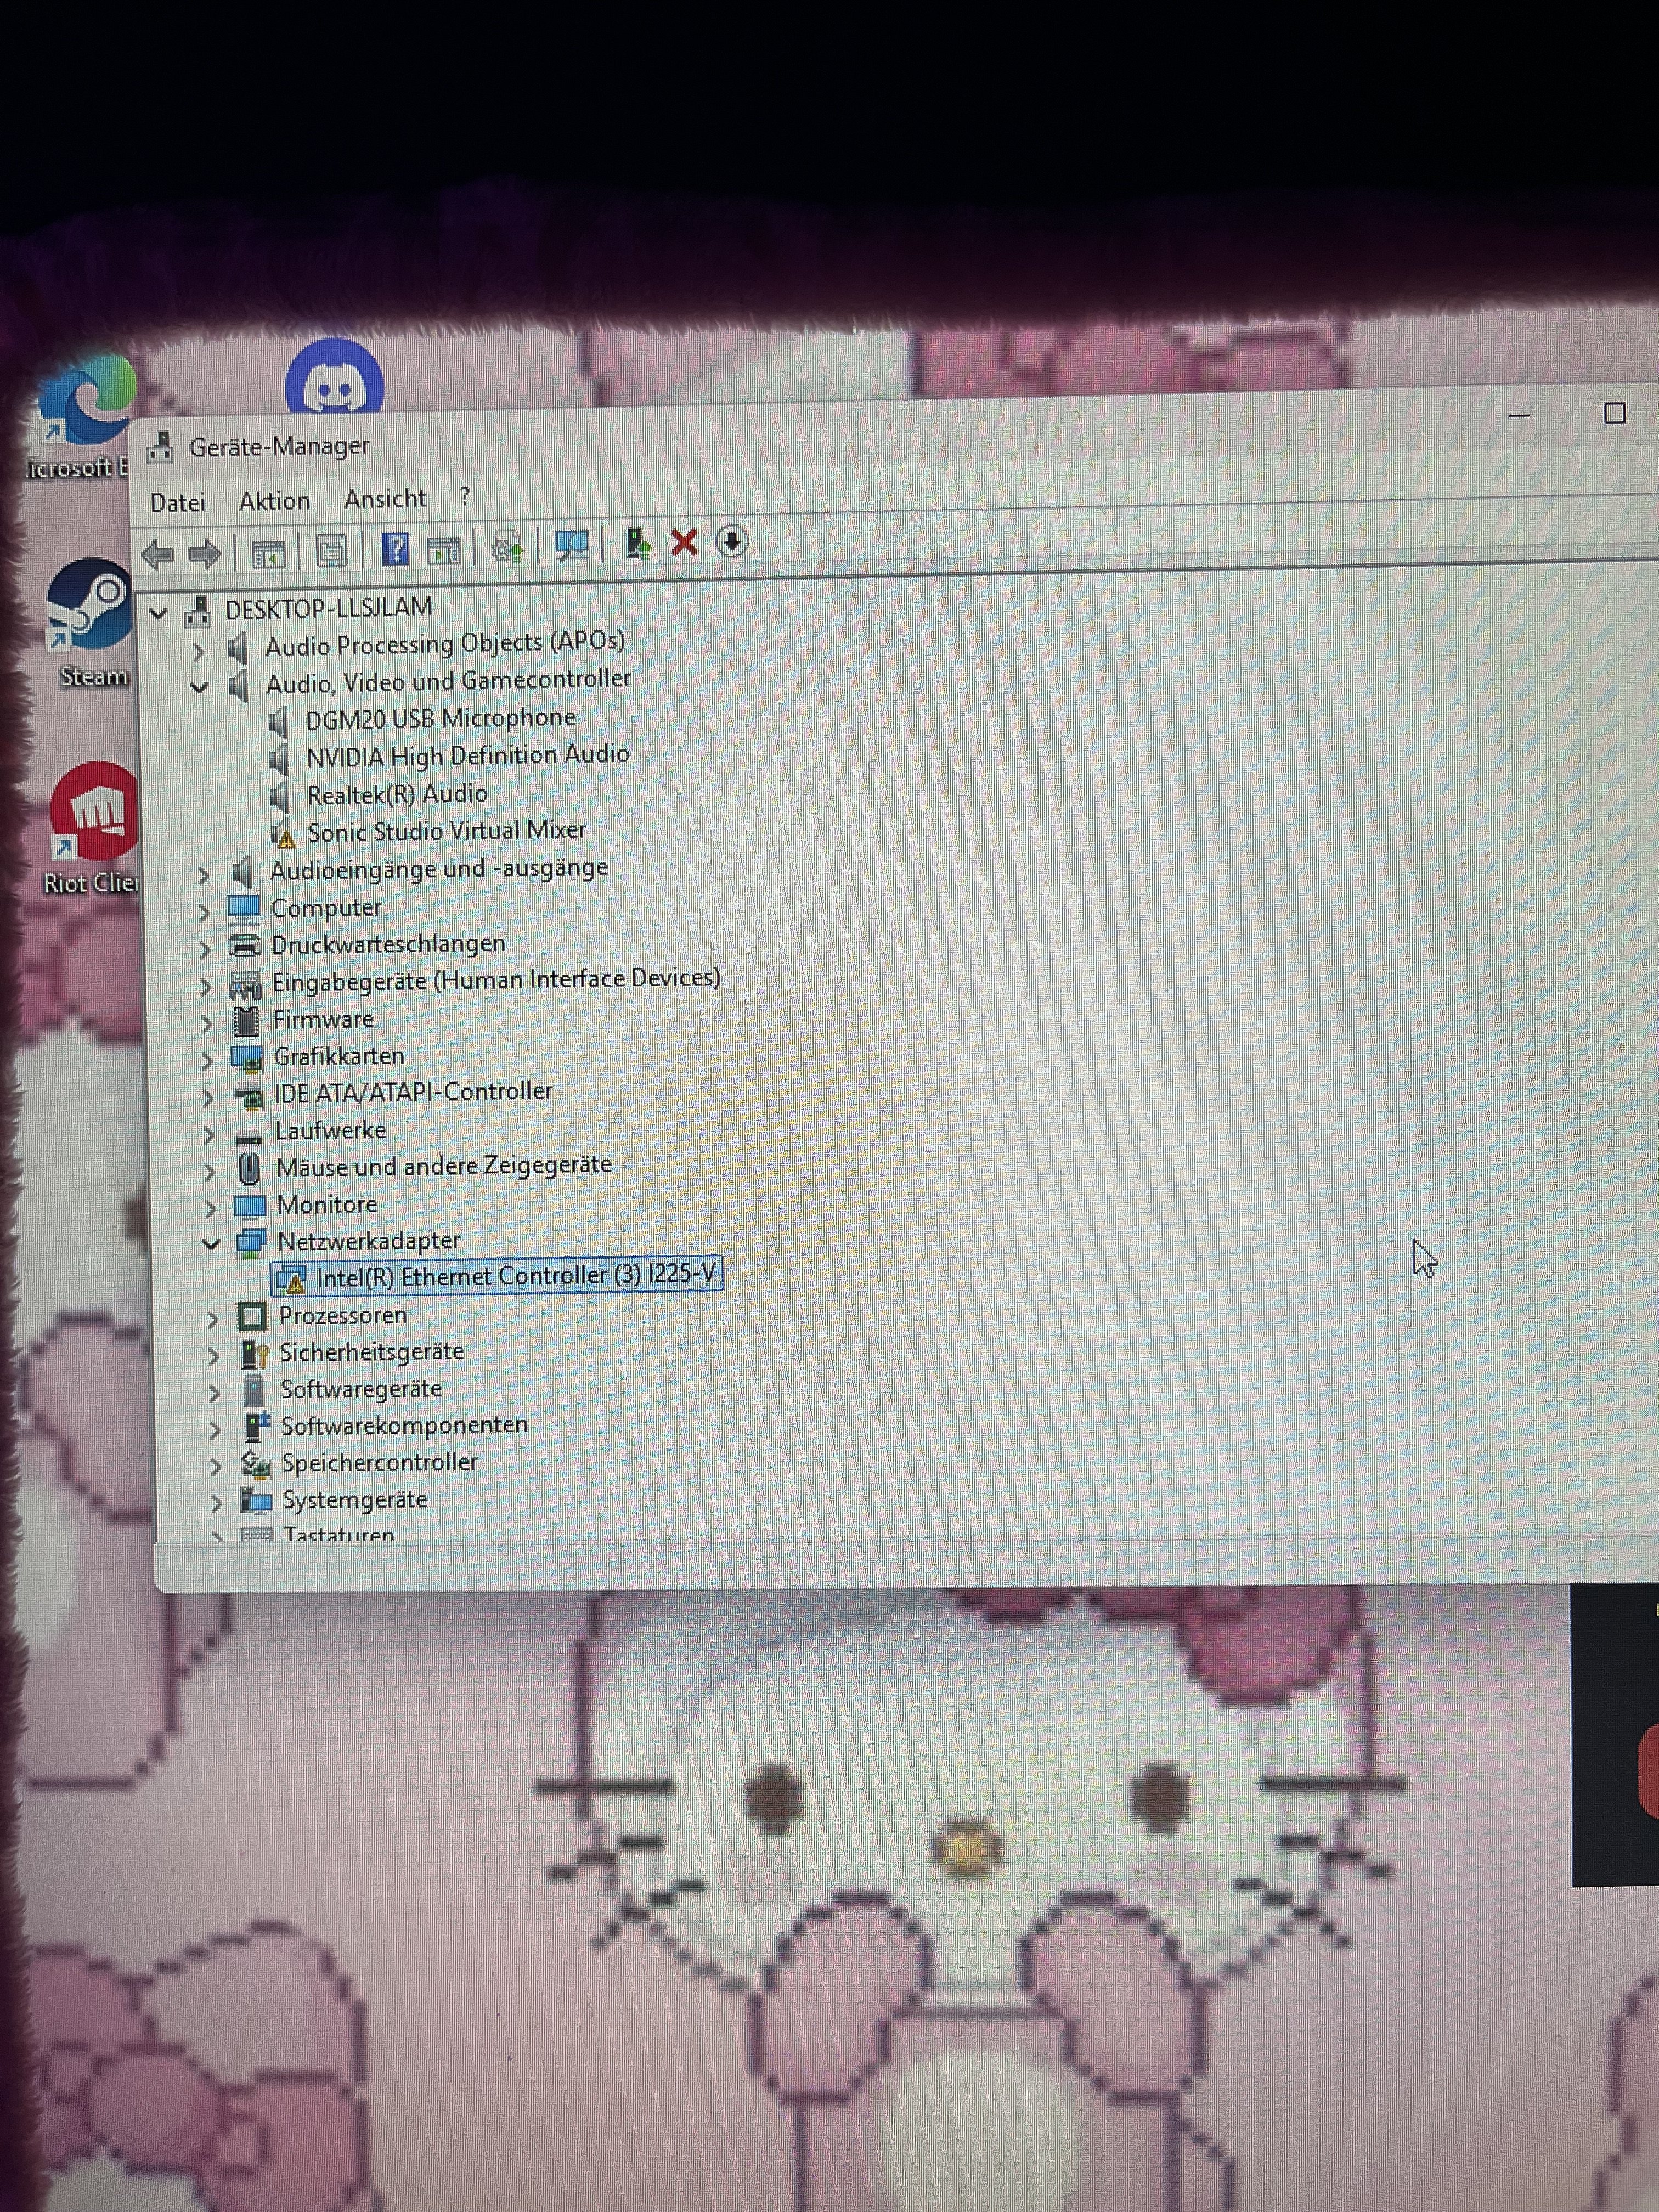
Task: Click the blue Help toolbar icon
Action: (396, 549)
